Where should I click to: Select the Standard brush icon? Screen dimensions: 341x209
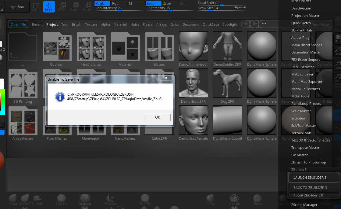85,199
